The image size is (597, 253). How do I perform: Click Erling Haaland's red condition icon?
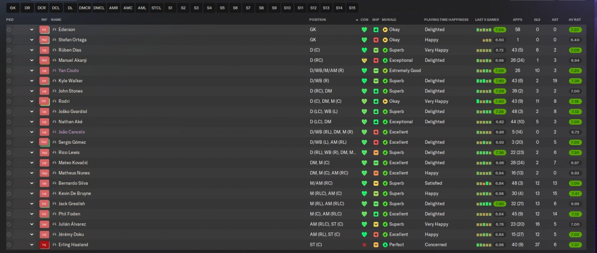click(364, 245)
